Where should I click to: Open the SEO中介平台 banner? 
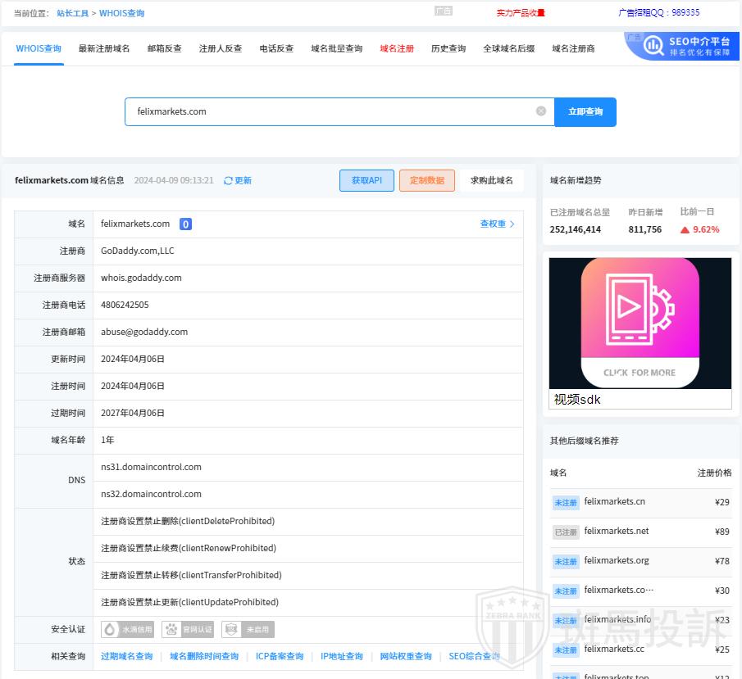pos(681,47)
